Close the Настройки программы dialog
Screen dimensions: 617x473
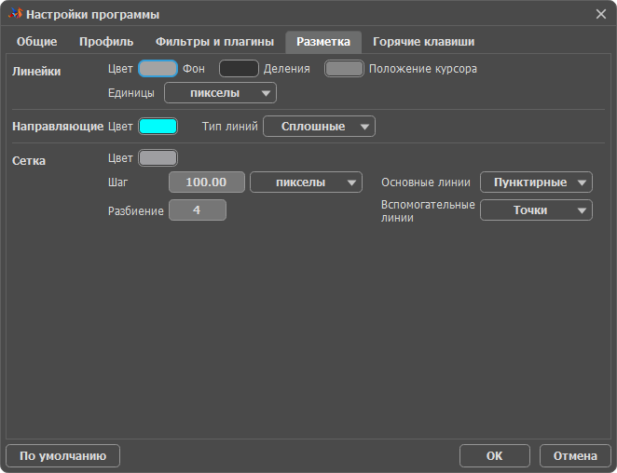click(x=601, y=15)
